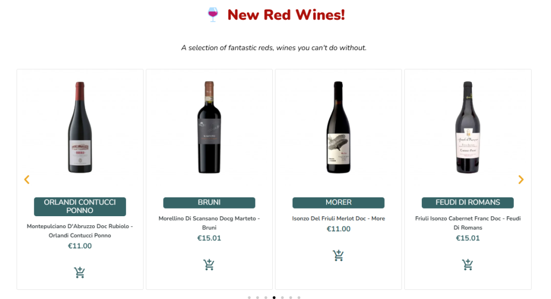Open the BRUNI brand badge
The height and width of the screenshot is (299, 551).
pyautogui.click(x=209, y=203)
